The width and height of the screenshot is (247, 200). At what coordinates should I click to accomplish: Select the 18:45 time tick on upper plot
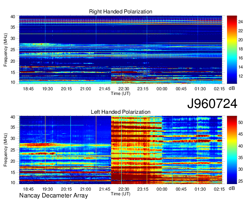pyautogui.click(x=28, y=89)
